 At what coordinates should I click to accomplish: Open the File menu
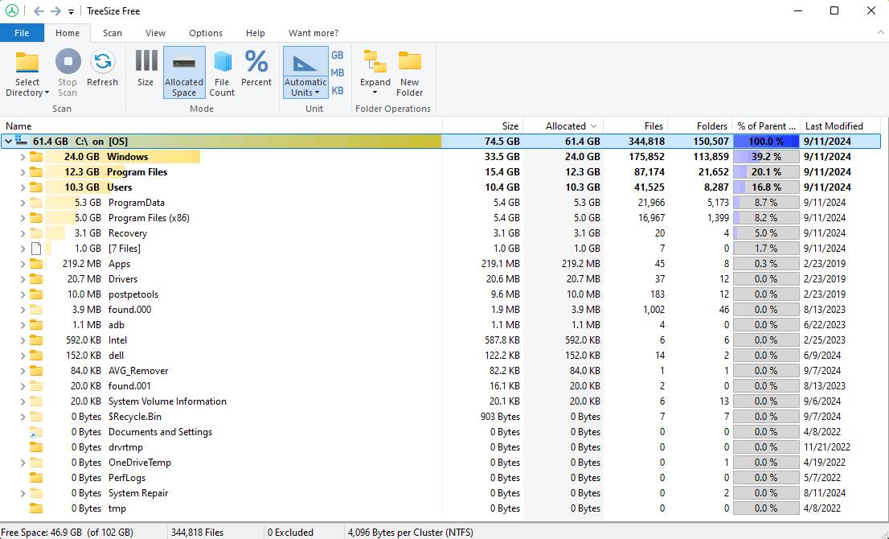[22, 33]
